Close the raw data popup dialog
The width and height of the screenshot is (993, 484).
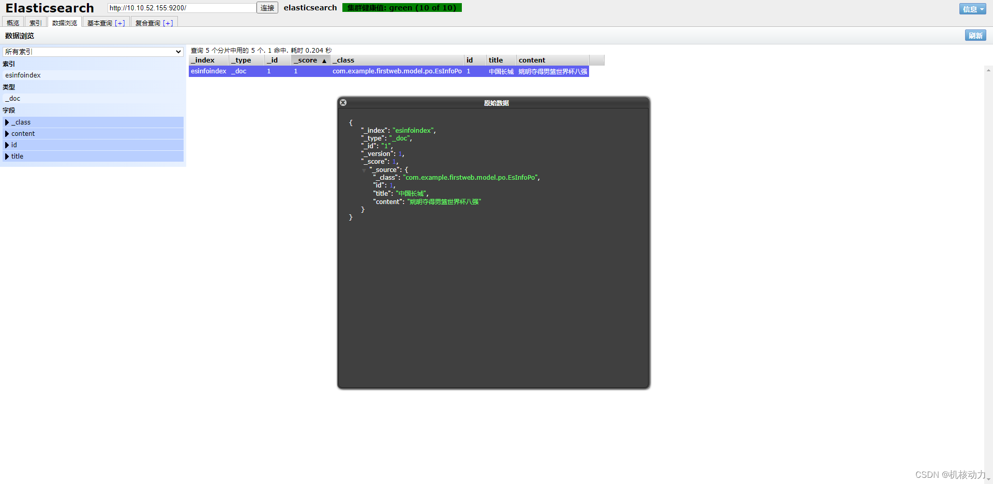pyautogui.click(x=343, y=103)
